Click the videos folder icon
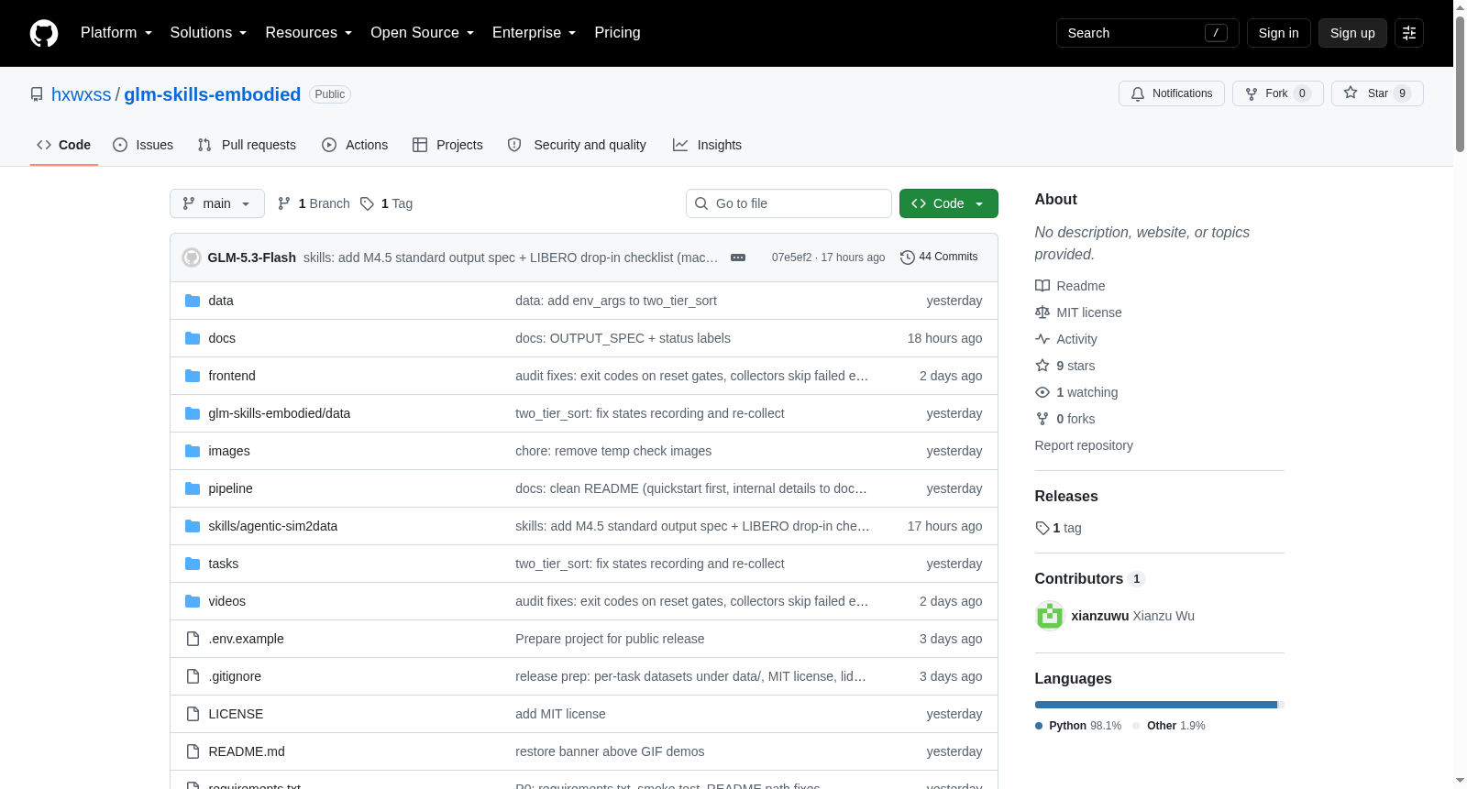Screen dimensions: 1467x789 click(193, 601)
